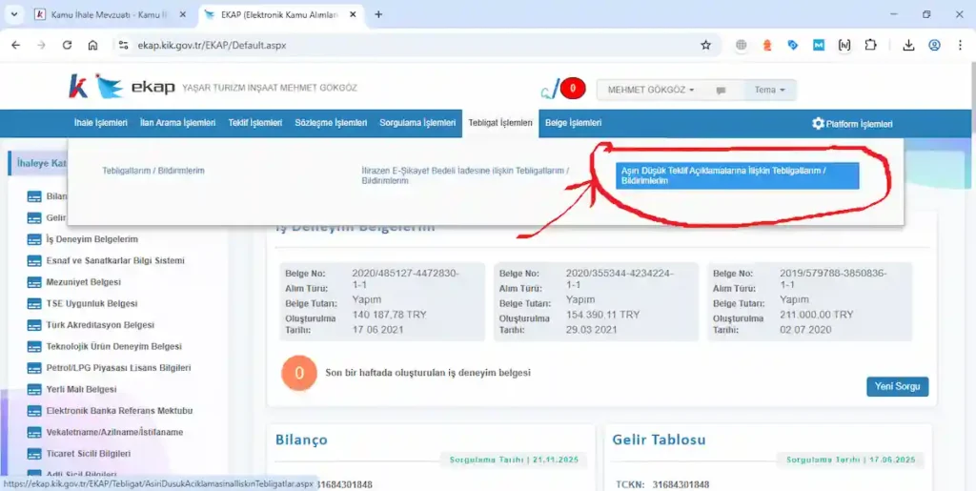Open Teklif İşlemleri menu
The height and width of the screenshot is (491, 976).
tap(255, 123)
